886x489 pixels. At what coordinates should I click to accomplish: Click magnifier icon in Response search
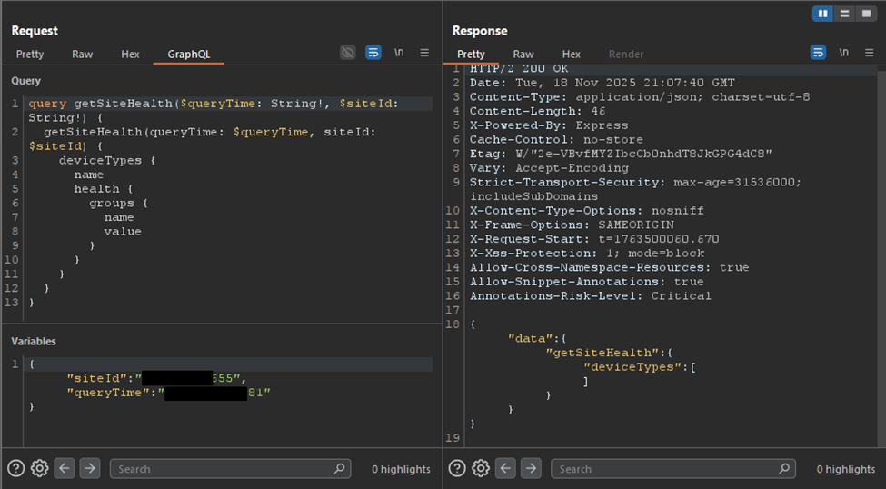pyautogui.click(x=783, y=469)
